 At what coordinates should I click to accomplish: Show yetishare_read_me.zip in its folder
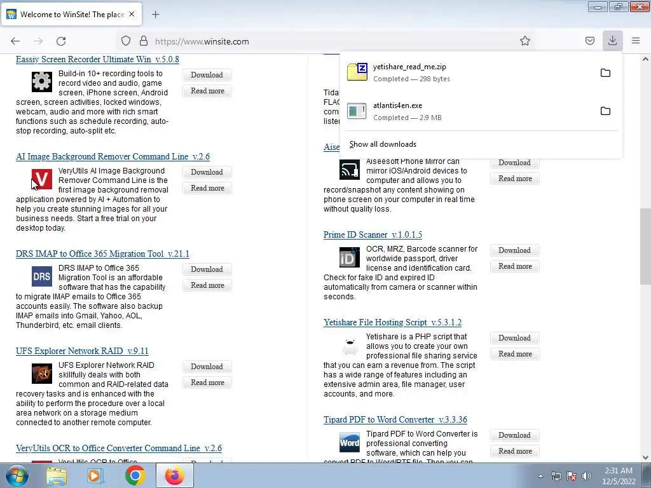[605, 73]
